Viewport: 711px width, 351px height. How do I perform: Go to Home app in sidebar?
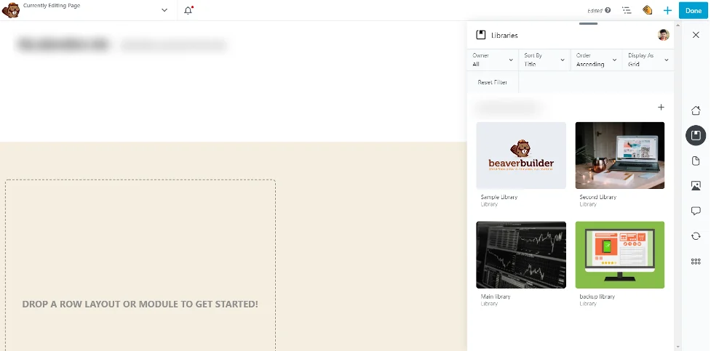click(696, 110)
